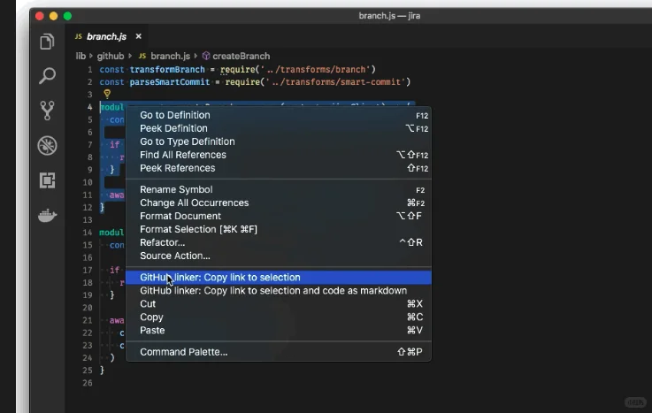652x413 pixels.
Task: Select Peek References menu entry
Action: [x=278, y=168]
